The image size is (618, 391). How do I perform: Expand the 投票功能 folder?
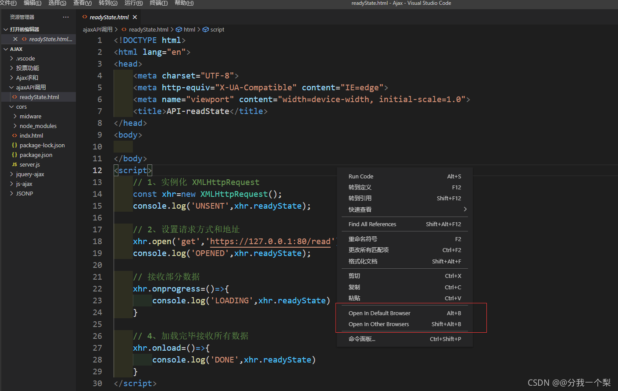pos(11,68)
